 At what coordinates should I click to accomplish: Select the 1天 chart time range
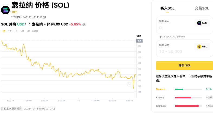(4, 31)
